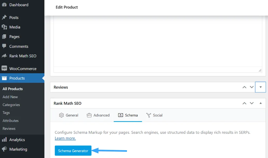Click inside the large product text area
This screenshot has width=268, height=158.
coord(158,41)
